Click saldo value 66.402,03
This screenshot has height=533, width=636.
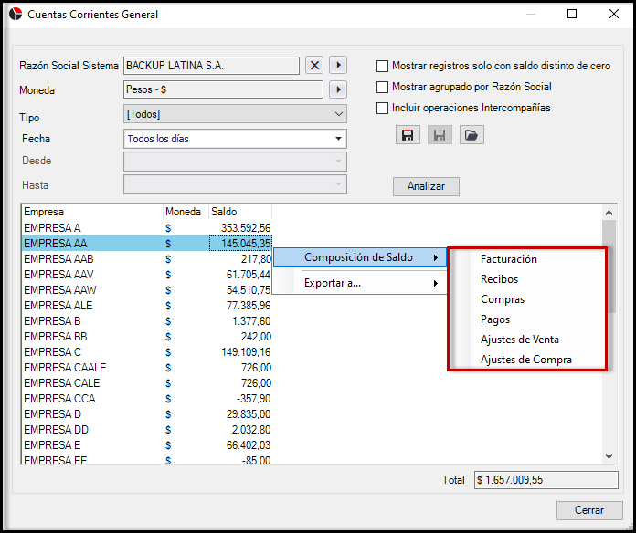click(249, 445)
